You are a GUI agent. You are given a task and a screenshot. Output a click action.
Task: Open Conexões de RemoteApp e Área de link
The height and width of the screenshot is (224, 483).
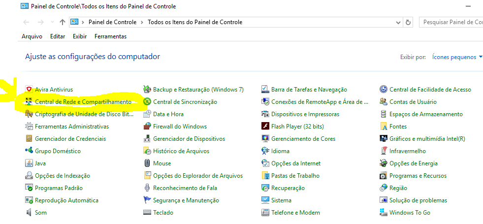click(320, 102)
